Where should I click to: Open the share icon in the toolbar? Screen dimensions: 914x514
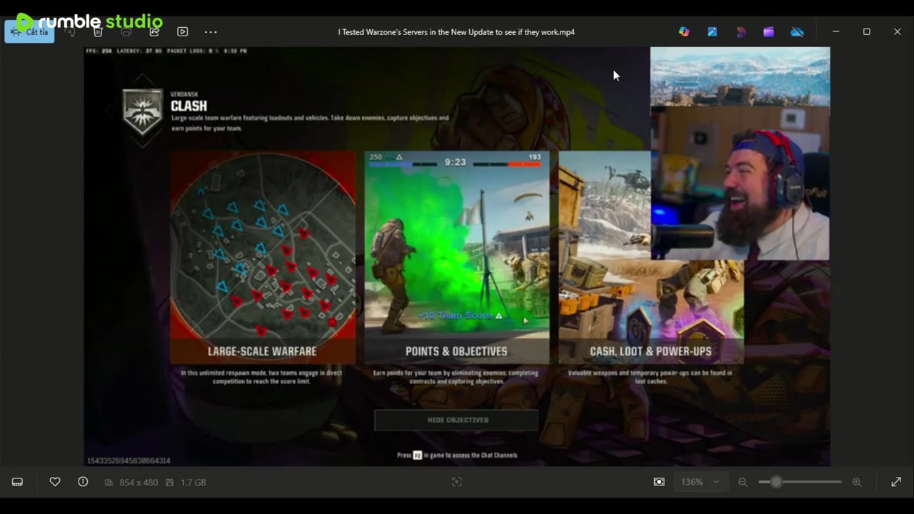point(154,31)
